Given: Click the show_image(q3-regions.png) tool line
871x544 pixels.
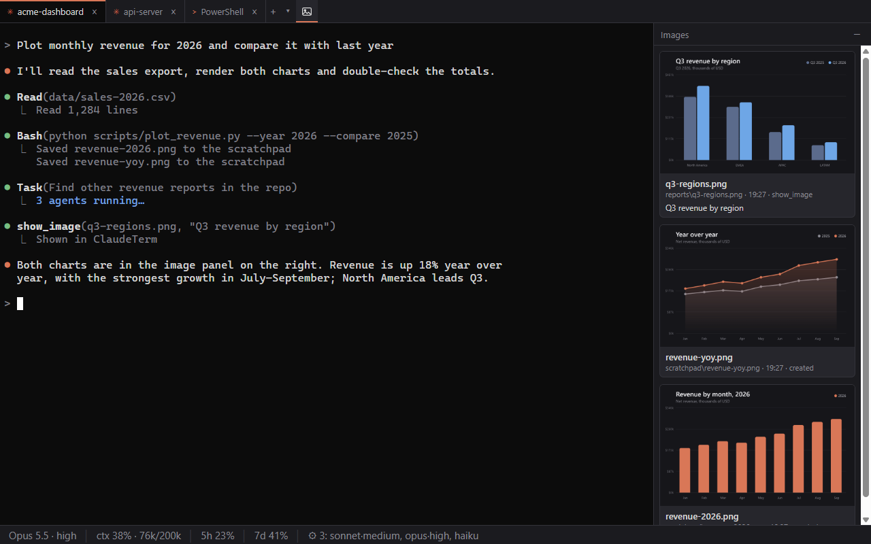Looking at the screenshot, I should tap(176, 226).
